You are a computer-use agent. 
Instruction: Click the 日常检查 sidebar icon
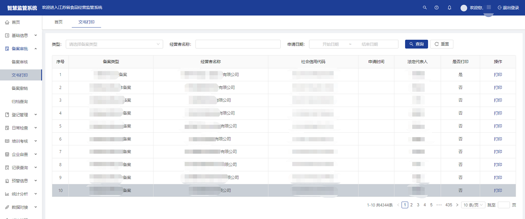click(7, 128)
